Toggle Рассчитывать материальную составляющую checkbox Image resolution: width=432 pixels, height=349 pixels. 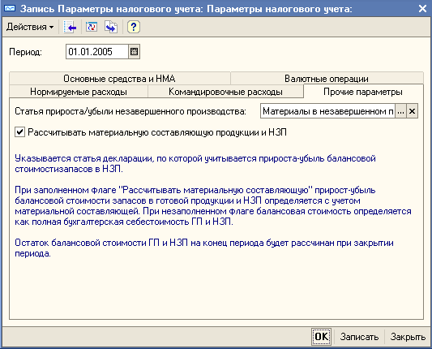click(19, 132)
